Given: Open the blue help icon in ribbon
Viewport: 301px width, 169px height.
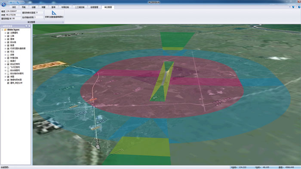Looking at the screenshot, I should 299,7.
